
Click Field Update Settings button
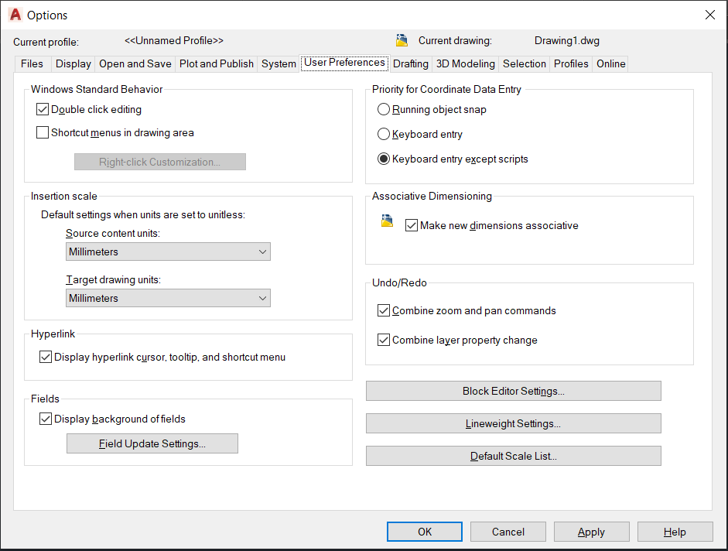[152, 443]
